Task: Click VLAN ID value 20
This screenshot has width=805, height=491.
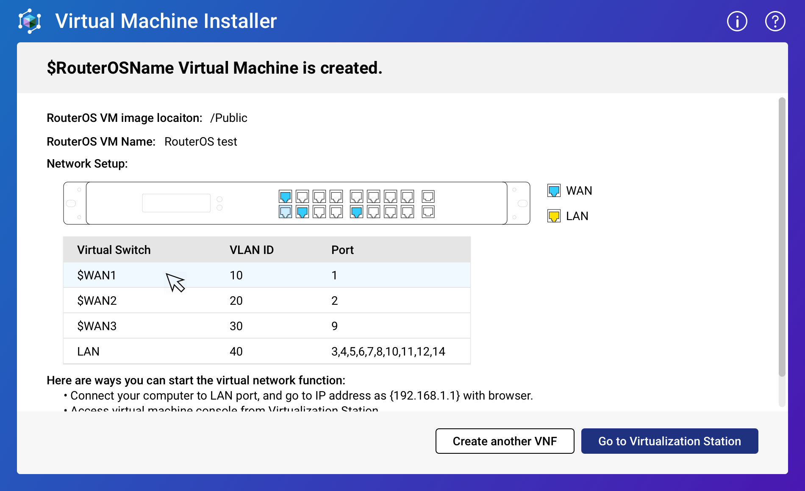Action: click(x=236, y=301)
